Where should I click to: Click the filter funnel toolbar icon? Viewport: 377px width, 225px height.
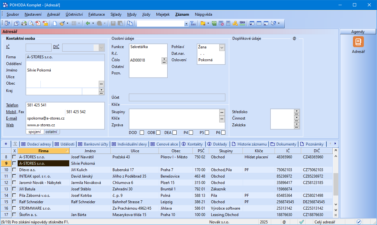(x=193, y=23)
